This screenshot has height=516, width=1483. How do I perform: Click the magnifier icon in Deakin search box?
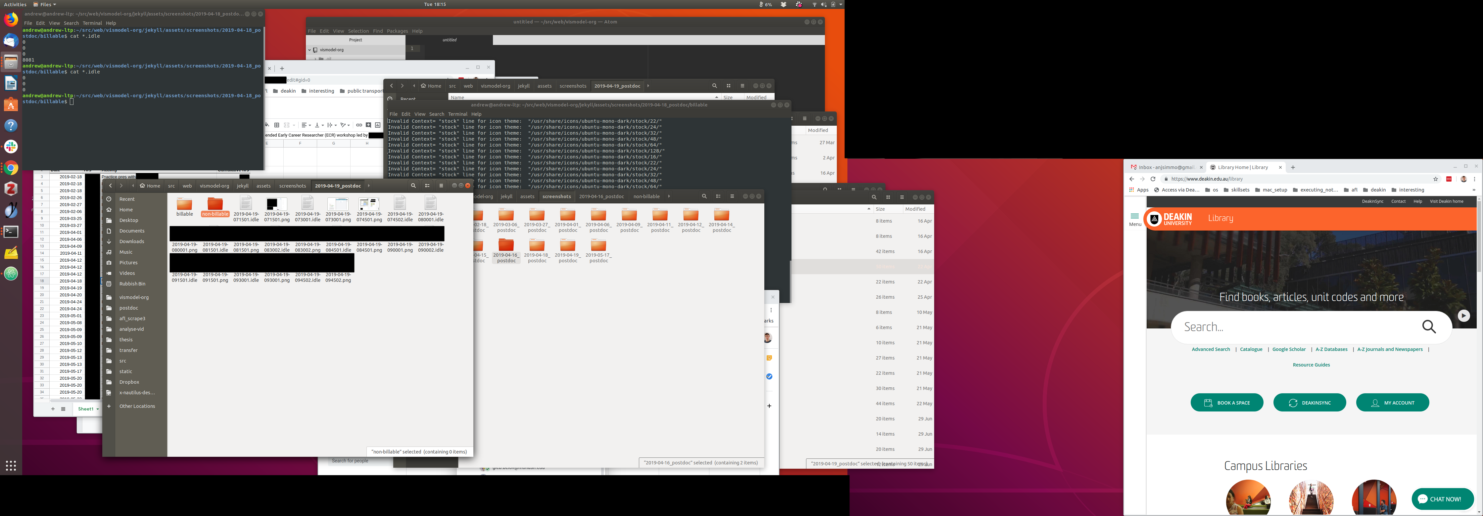click(x=1429, y=327)
